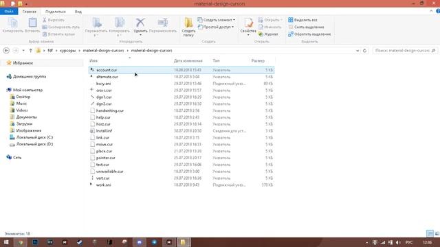The image size is (440, 247).
Task: Click the Копировать в icon
Action: click(120, 23)
